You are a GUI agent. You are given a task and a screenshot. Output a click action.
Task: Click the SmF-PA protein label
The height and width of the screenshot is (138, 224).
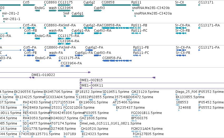(x=70, y=47)
